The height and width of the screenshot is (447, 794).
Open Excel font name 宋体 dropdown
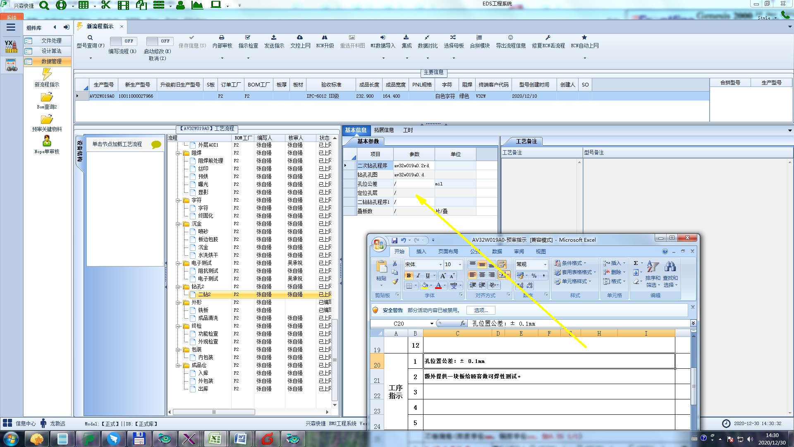[x=440, y=264]
